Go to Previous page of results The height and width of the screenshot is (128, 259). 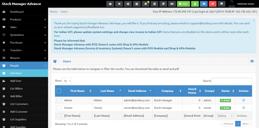point(228,124)
